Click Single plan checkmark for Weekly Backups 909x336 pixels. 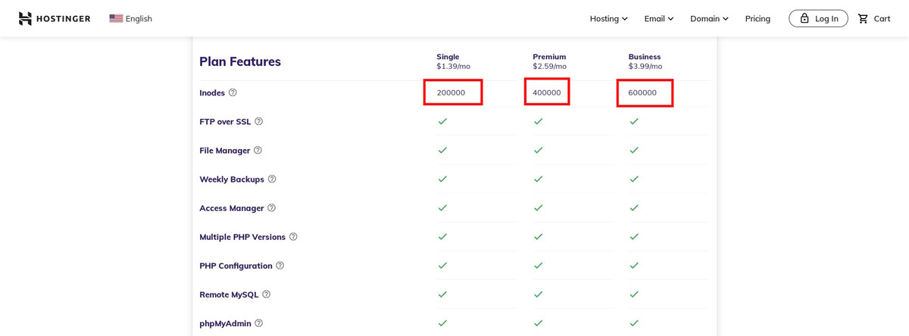point(442,179)
